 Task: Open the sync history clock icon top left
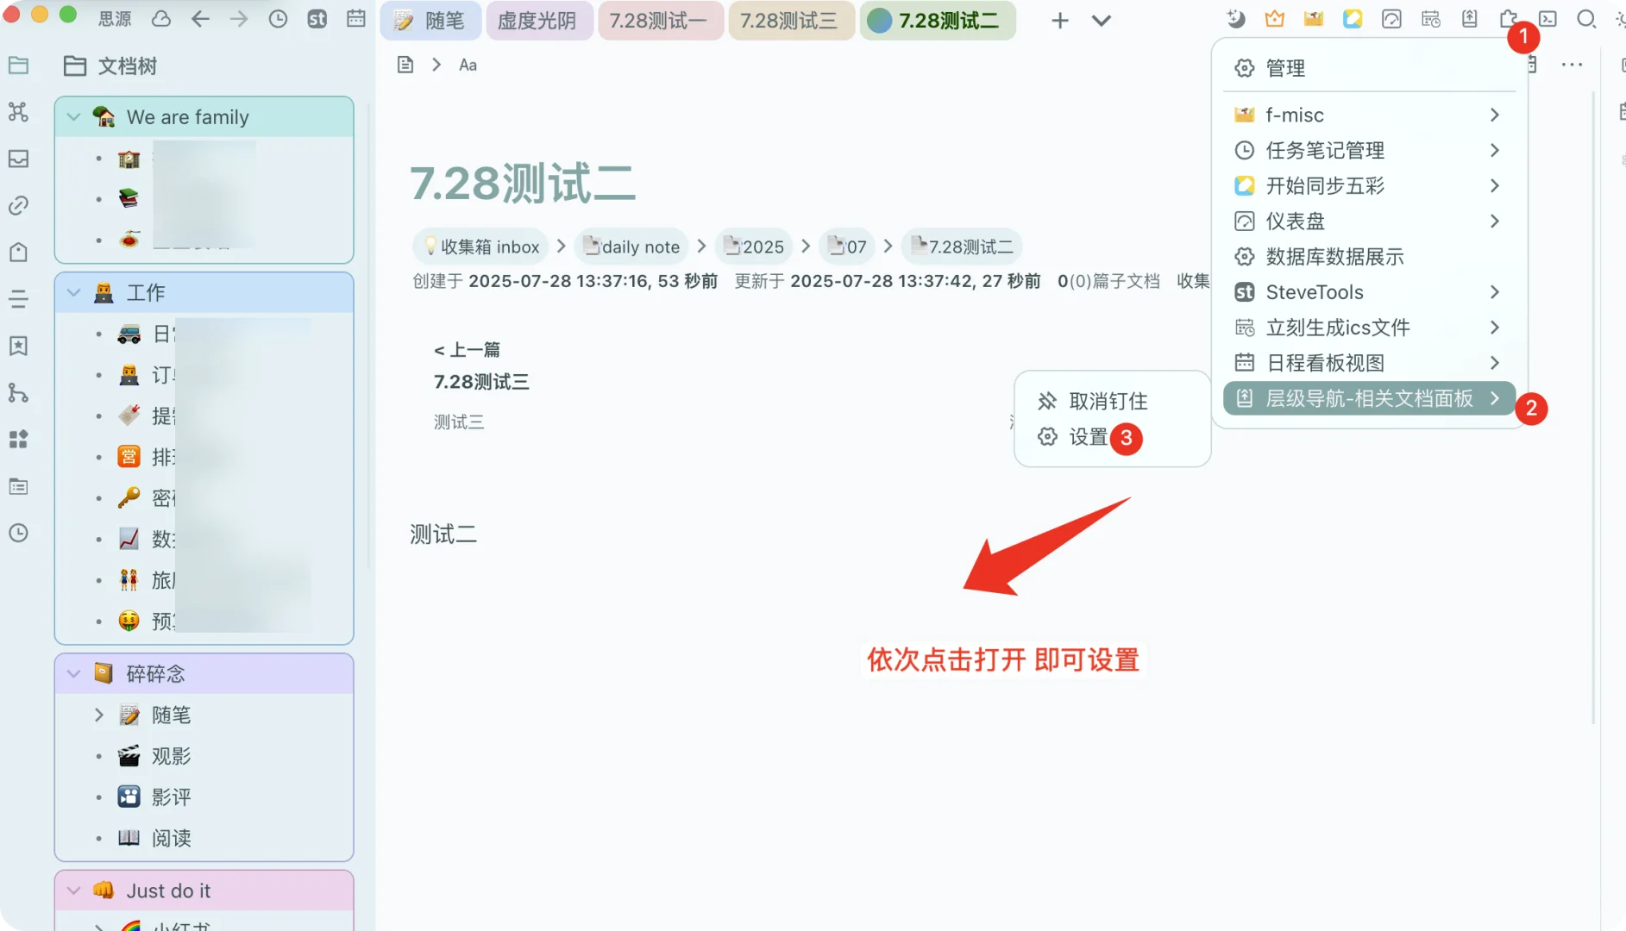(278, 18)
